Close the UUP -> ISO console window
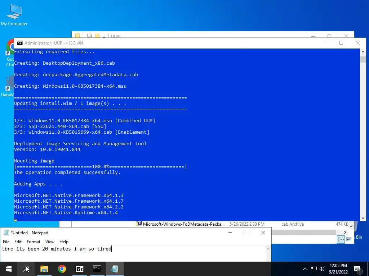The height and width of the screenshot is (276, 369). tap(358, 43)
